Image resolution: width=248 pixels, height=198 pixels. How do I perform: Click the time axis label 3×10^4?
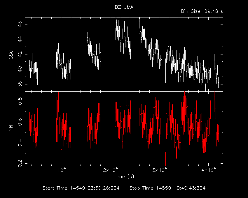[x=159, y=170]
